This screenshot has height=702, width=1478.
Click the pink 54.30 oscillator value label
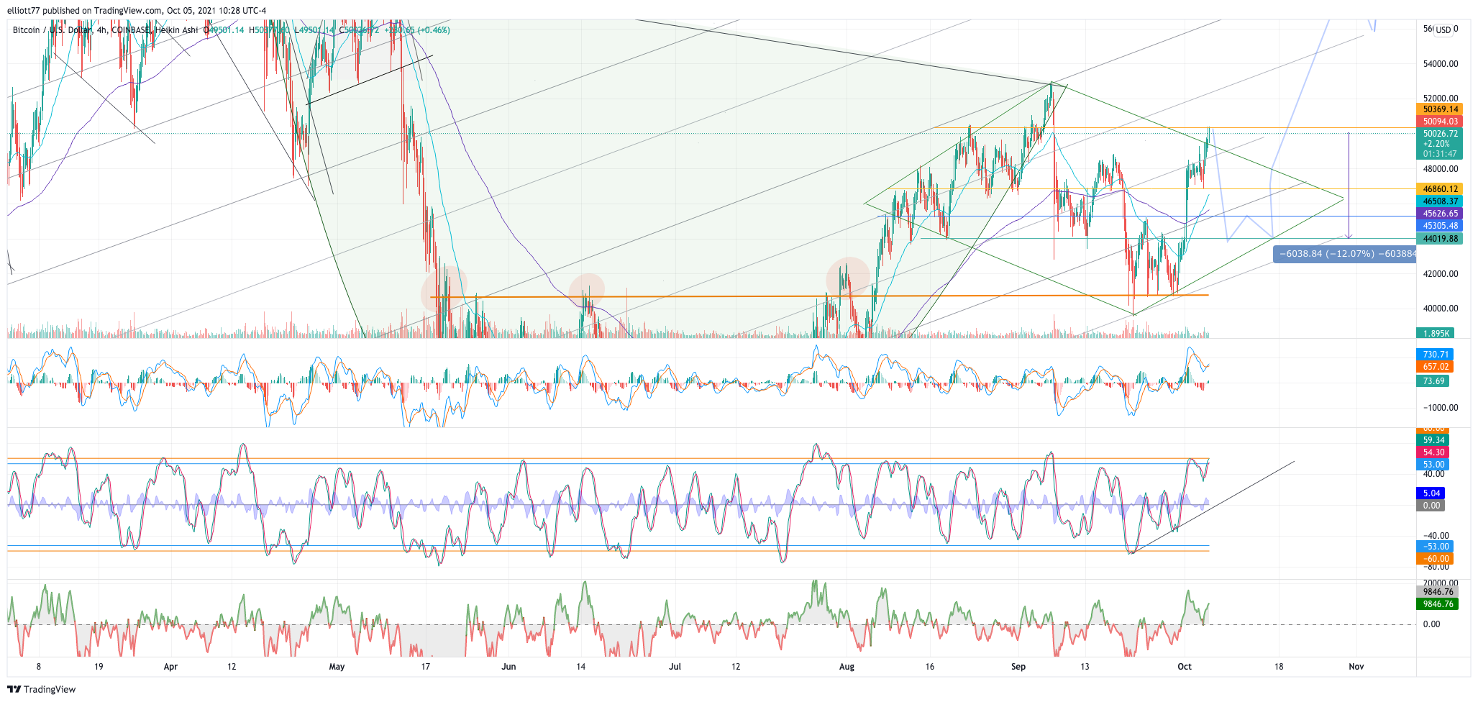[x=1433, y=452]
